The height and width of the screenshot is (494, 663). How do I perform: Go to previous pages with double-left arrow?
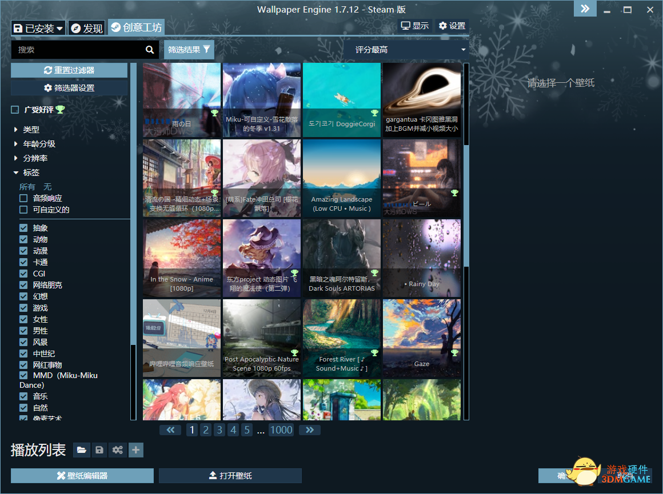[170, 430]
